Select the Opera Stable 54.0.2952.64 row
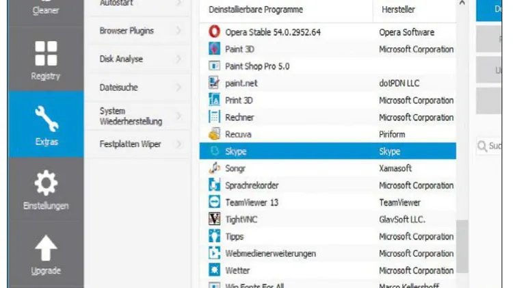Screen dimensions: 513x288 328,32
